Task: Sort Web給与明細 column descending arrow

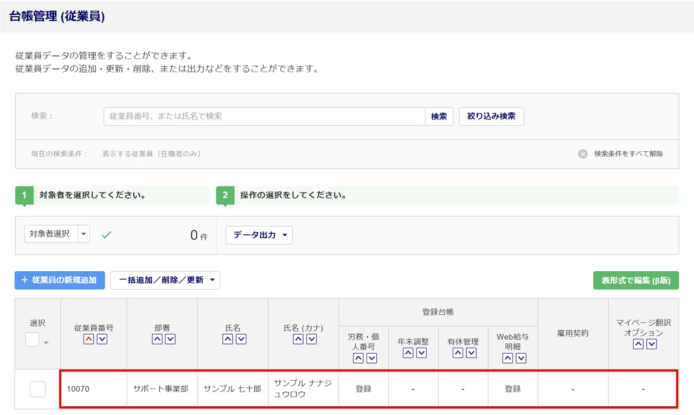Action: (x=521, y=358)
